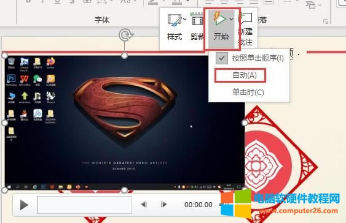
Task: Click the bottom-middle resize handle of video
Action: [x=125, y=190]
